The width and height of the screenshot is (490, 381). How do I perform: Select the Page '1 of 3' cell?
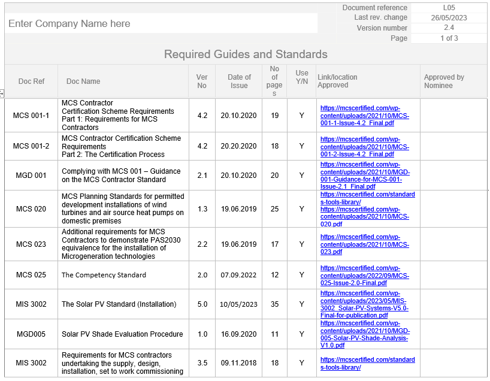pyautogui.click(x=449, y=38)
